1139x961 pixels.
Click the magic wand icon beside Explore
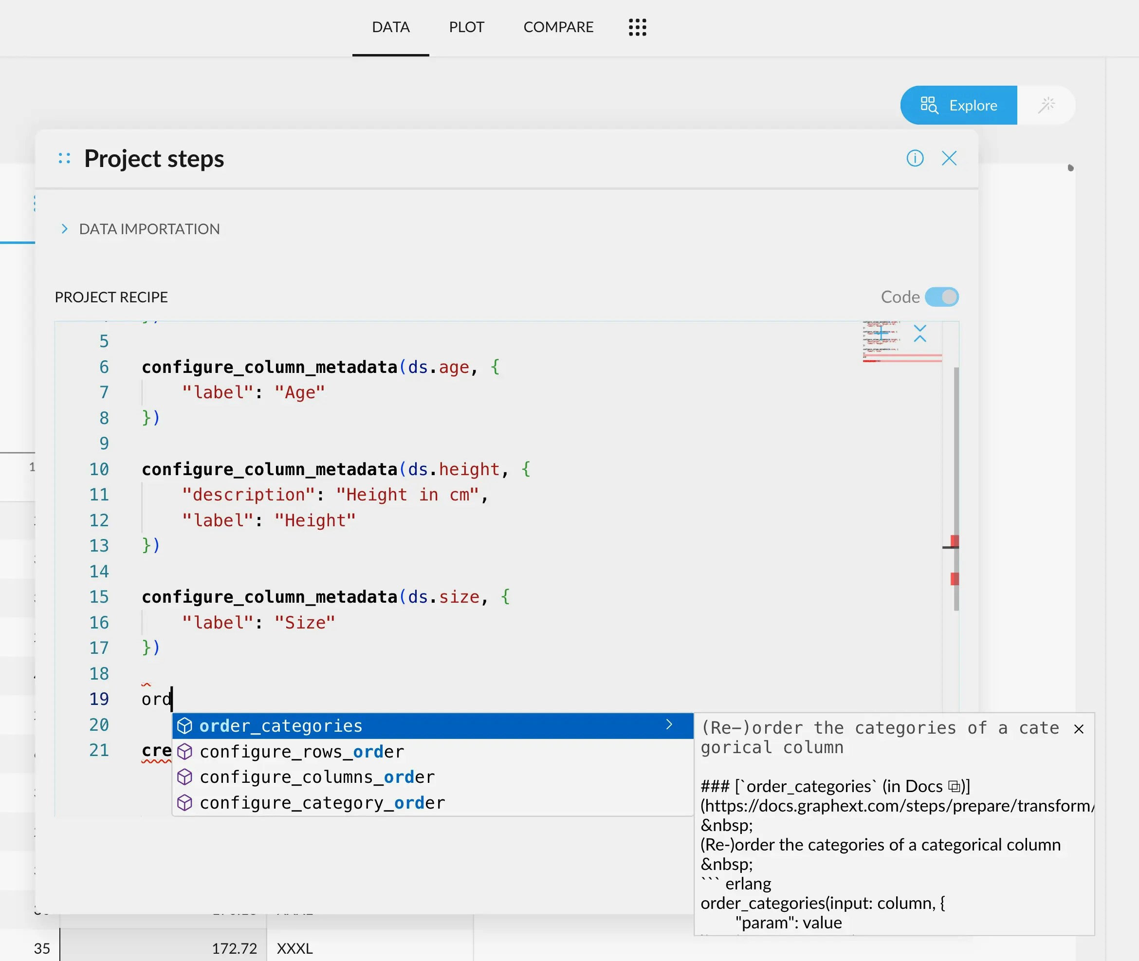point(1046,105)
